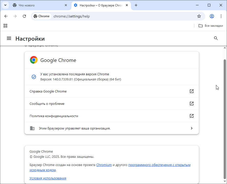
Task: Open the settings hamburger menu
Action: coord(9,38)
